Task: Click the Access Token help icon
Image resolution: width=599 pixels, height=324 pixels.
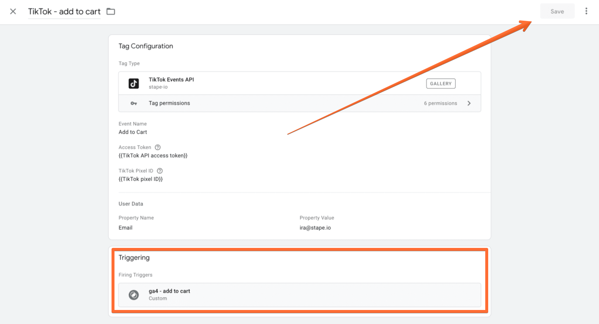Action: click(x=158, y=147)
